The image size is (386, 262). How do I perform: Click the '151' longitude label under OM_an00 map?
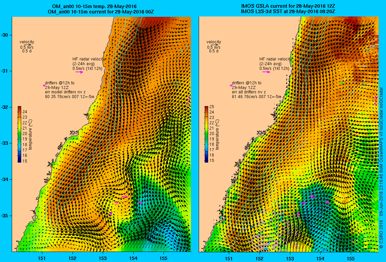[42, 258]
